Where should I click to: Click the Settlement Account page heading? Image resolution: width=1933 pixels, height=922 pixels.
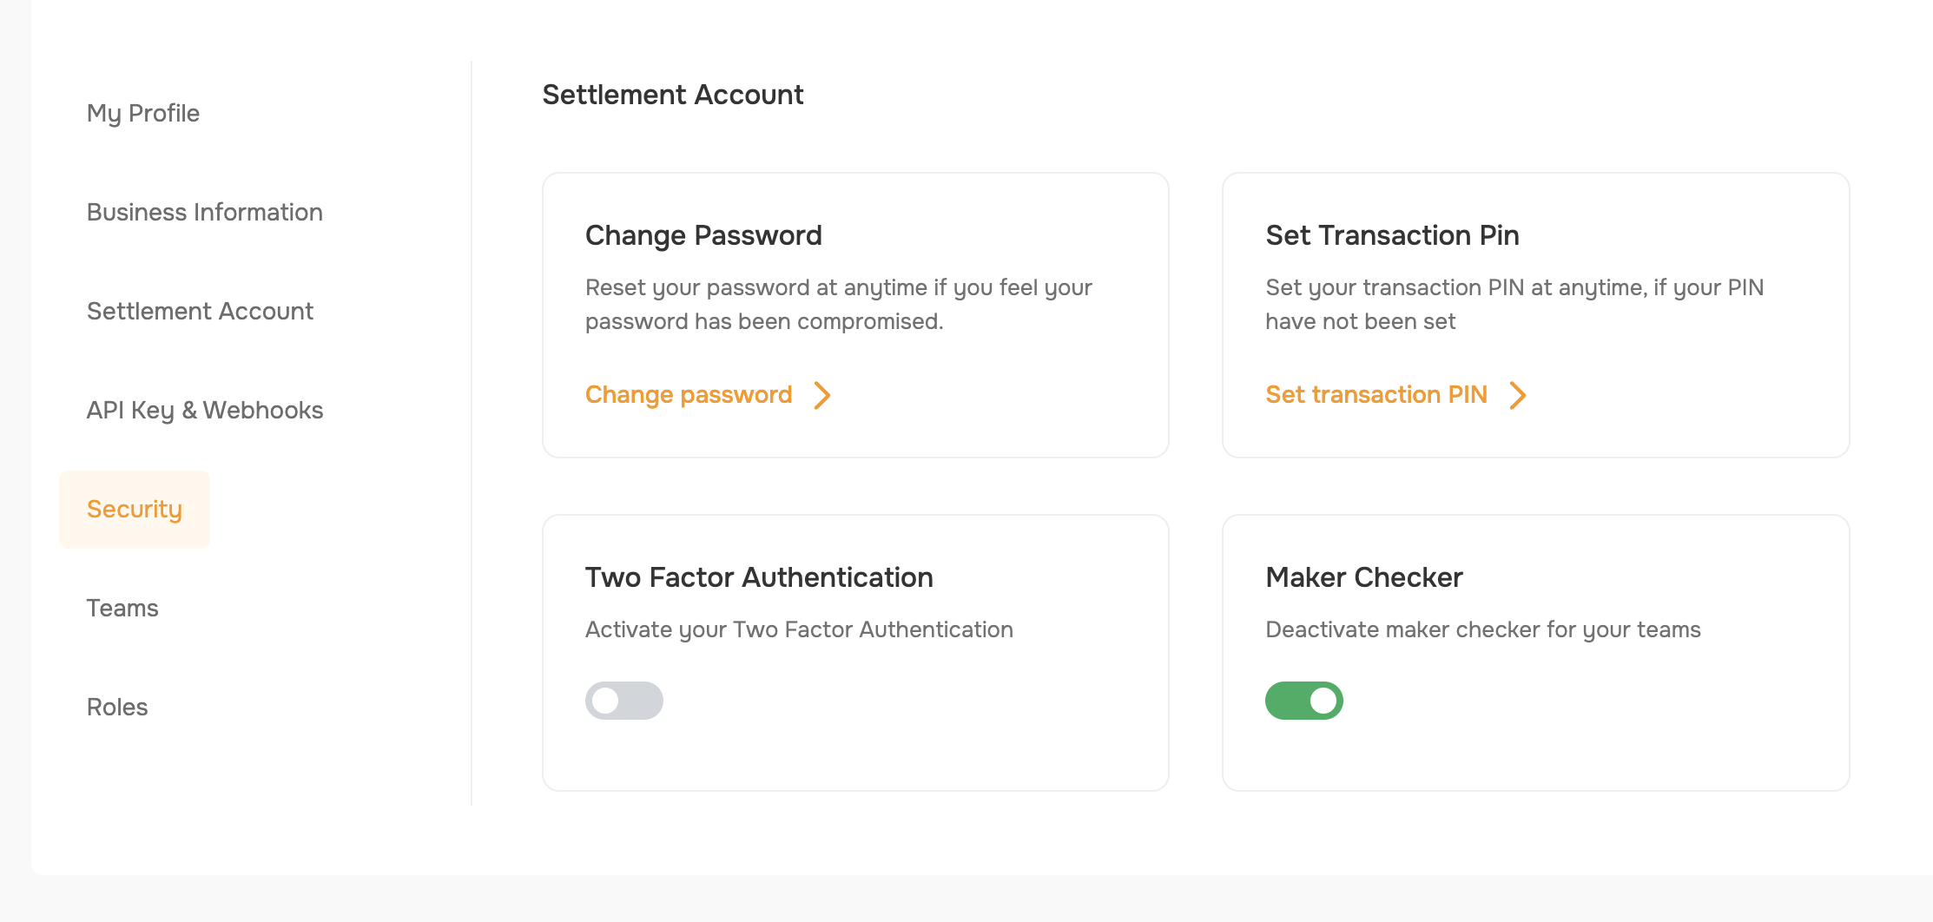tap(673, 95)
